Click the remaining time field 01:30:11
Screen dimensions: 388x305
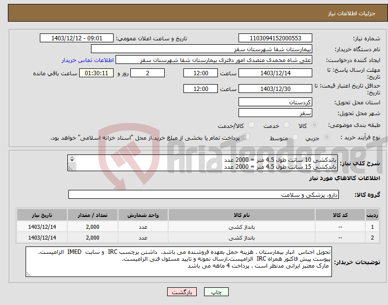pyautogui.click(x=96, y=73)
